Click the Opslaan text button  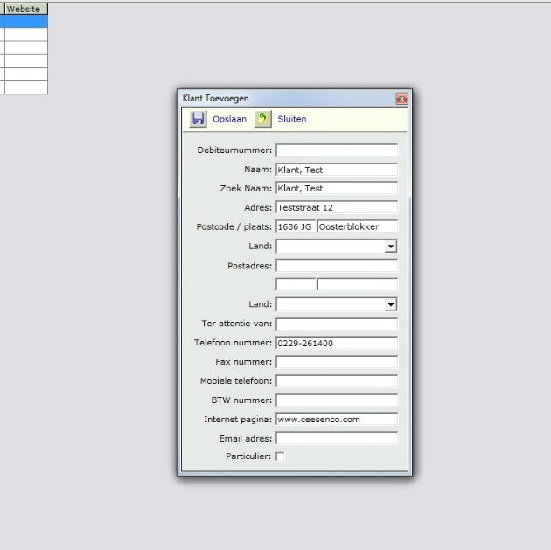(x=229, y=119)
